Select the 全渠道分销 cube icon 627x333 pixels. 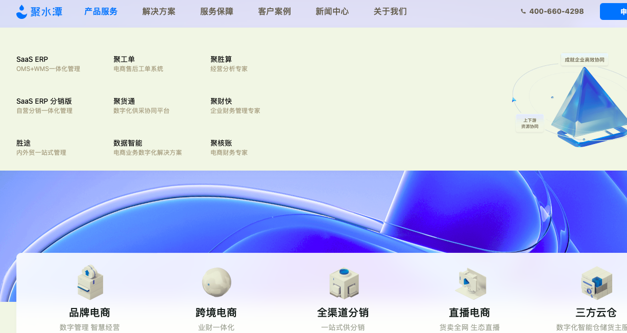[x=343, y=282]
